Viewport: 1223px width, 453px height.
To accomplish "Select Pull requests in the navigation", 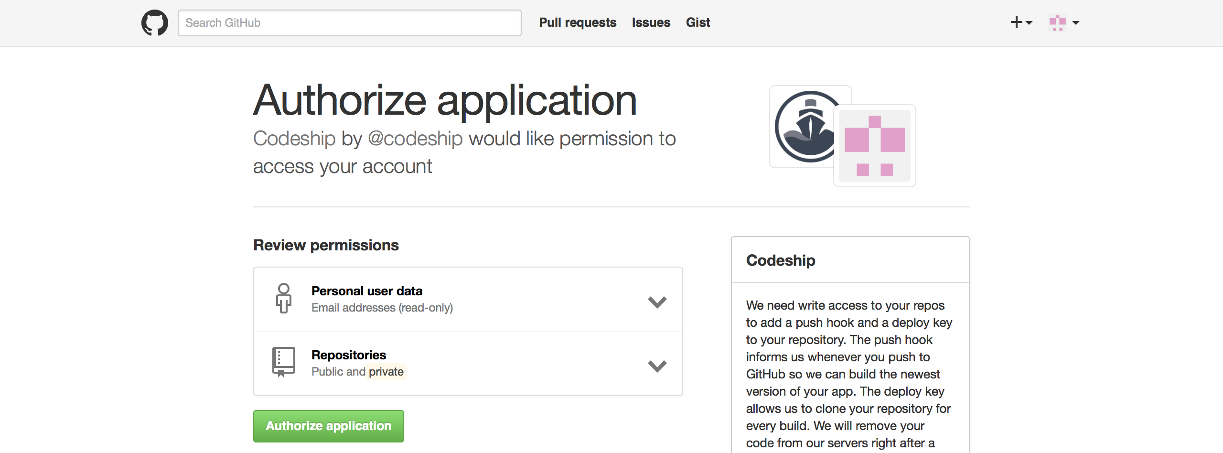I will coord(577,22).
